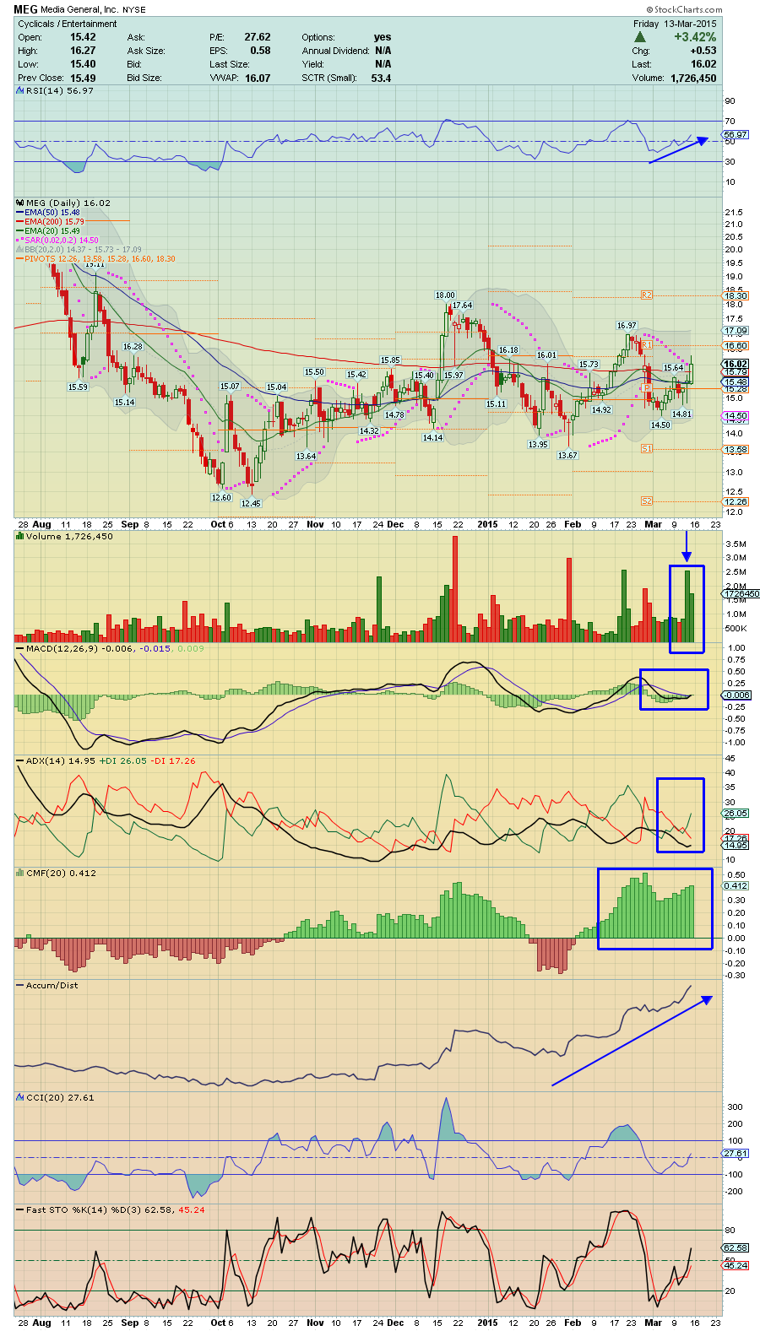Image resolution: width=760 pixels, height=1331 pixels.
Task: Click the panel icon beside MEG (Daily) label
Action: tap(20, 203)
